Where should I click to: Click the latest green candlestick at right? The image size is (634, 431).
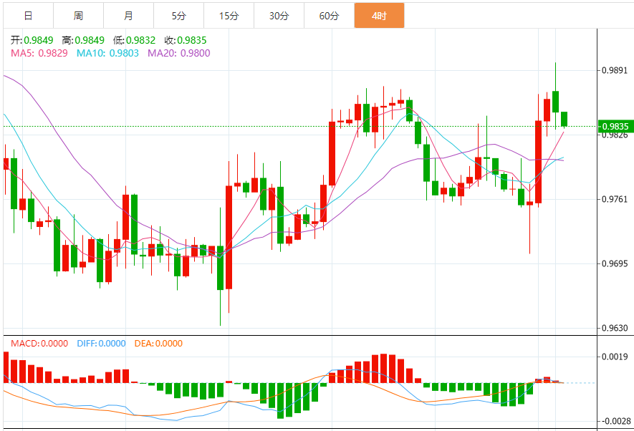(x=564, y=119)
